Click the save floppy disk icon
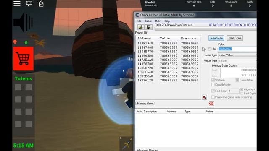Viewport: 269px width, 151px height. pyautogui.click(x=149, y=27)
